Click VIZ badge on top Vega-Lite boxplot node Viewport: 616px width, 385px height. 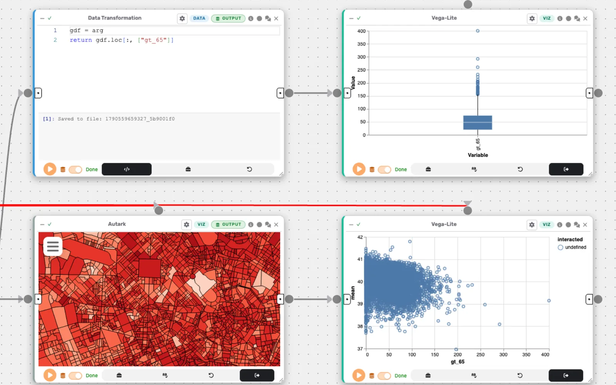click(547, 18)
